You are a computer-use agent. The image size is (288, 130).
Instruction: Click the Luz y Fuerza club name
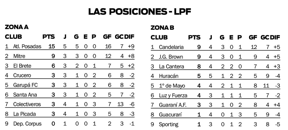[173, 95]
